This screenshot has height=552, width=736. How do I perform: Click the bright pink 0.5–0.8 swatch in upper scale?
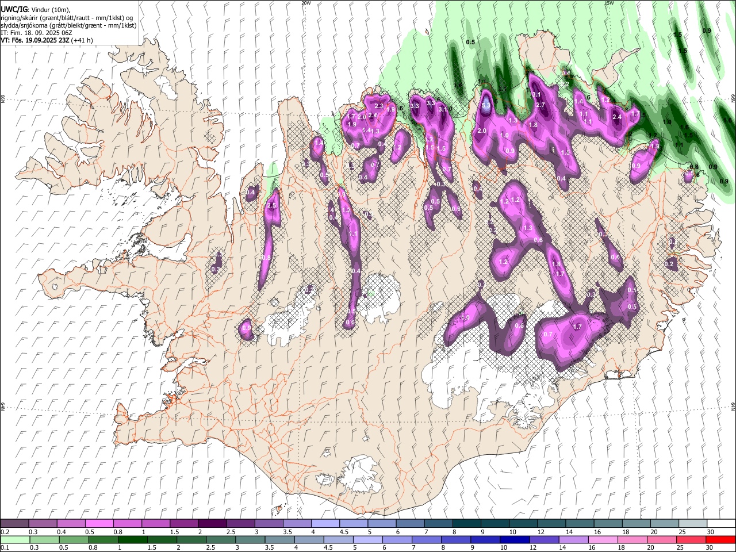tap(99, 523)
